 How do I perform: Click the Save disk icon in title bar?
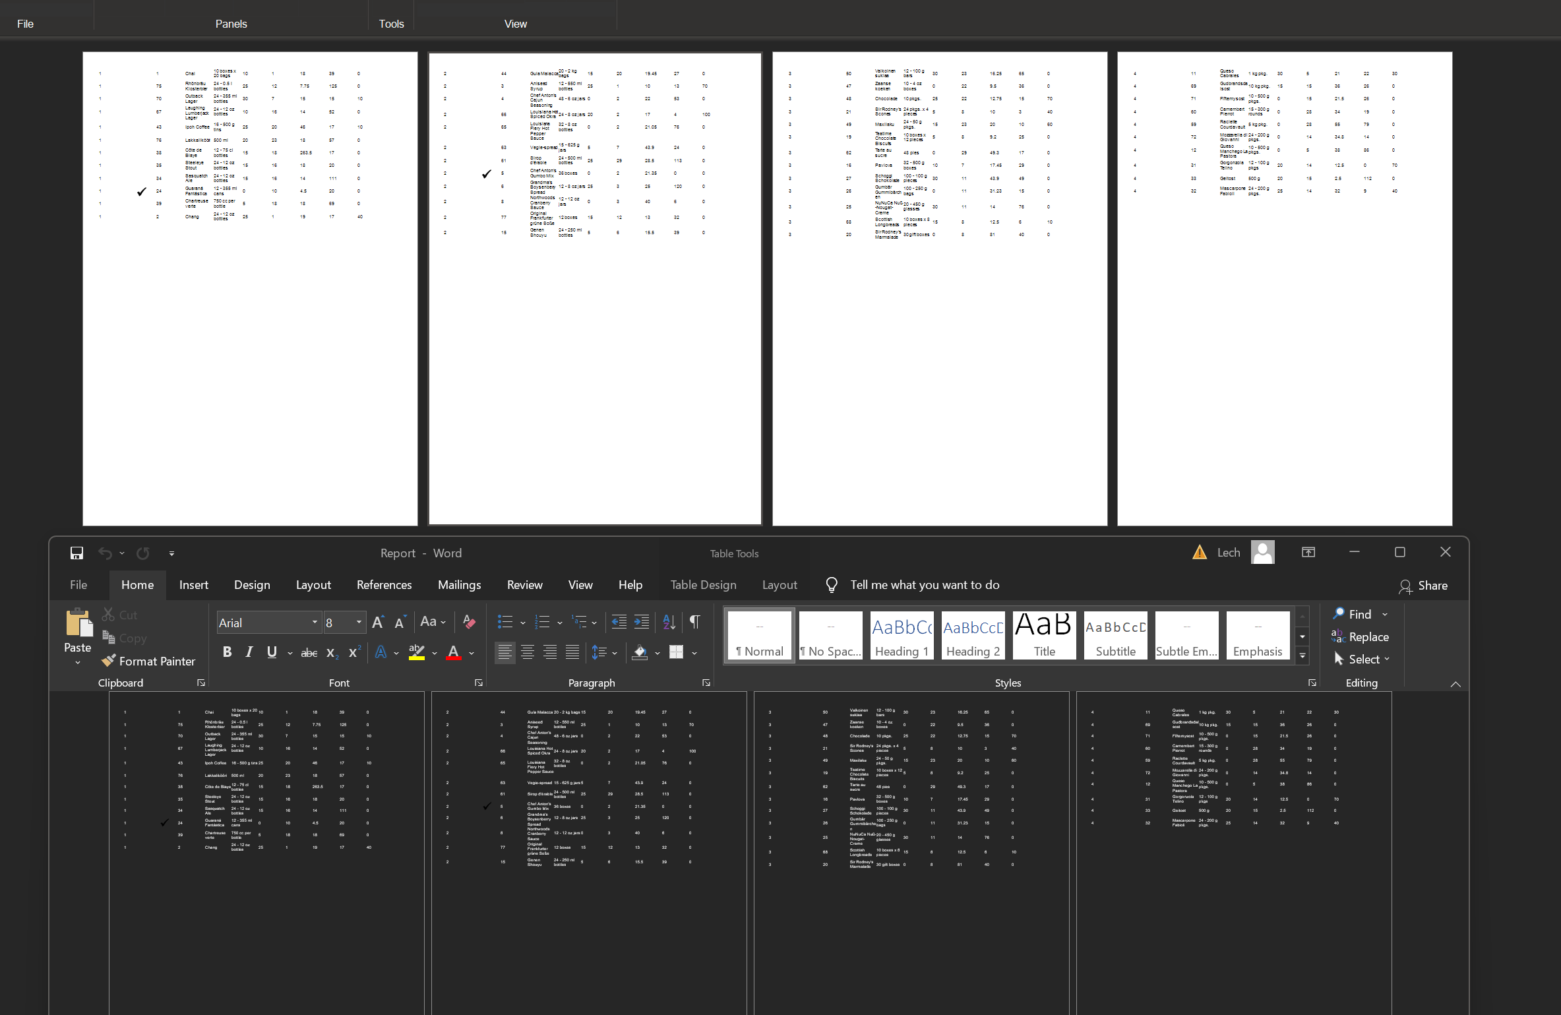[77, 553]
